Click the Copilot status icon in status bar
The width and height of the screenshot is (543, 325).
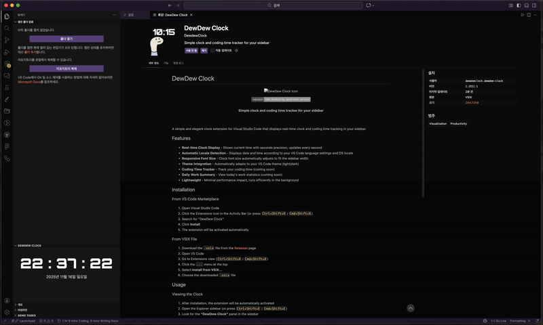click(x=485, y=321)
